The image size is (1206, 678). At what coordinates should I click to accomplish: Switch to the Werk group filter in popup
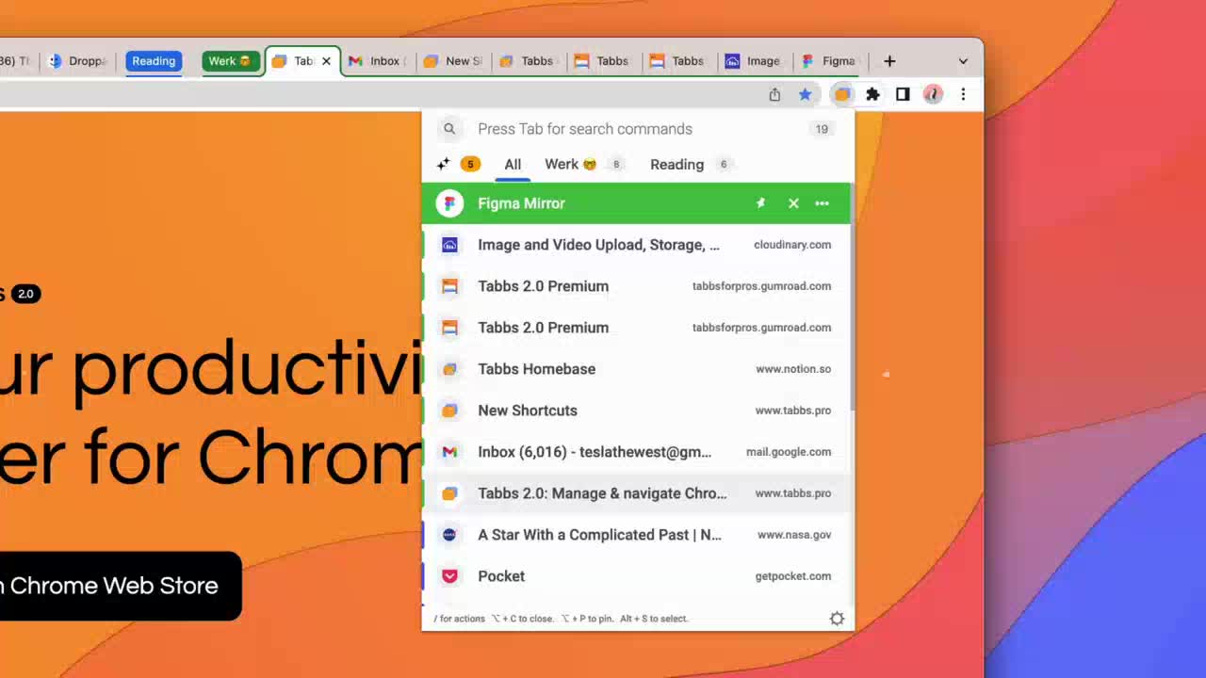pyautogui.click(x=584, y=164)
